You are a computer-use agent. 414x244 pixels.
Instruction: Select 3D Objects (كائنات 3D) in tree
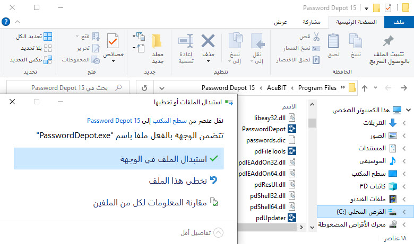[378, 186]
